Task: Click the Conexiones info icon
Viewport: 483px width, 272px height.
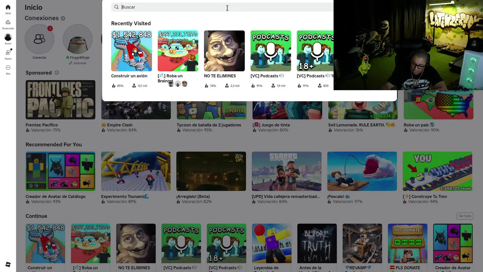Action: pyautogui.click(x=63, y=18)
